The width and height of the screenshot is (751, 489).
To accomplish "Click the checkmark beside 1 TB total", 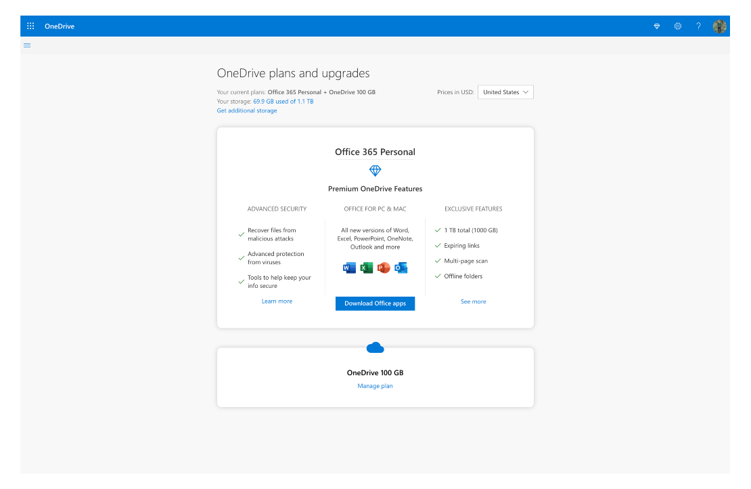I will click(438, 230).
